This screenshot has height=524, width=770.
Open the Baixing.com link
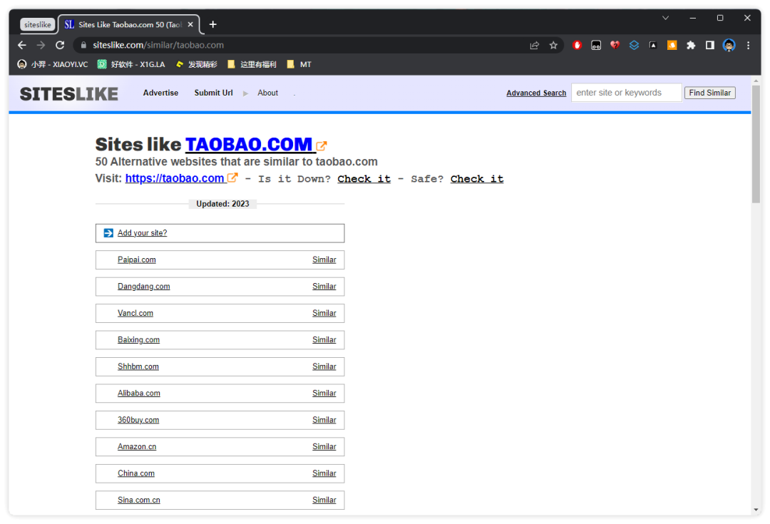(x=138, y=340)
